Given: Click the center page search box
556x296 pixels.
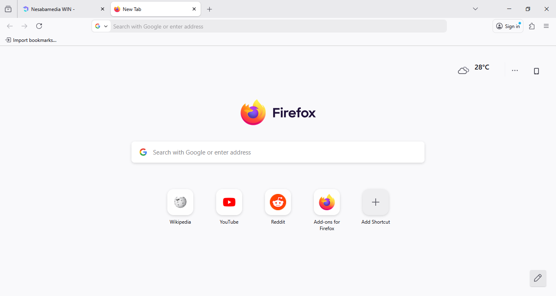Looking at the screenshot, I should click(278, 152).
